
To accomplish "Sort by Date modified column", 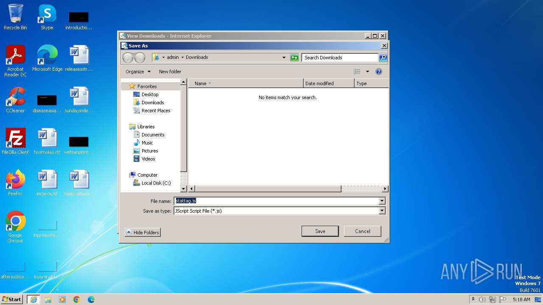I will pyautogui.click(x=329, y=83).
